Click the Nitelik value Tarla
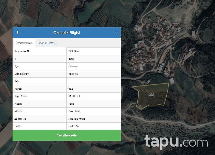 [71, 104]
